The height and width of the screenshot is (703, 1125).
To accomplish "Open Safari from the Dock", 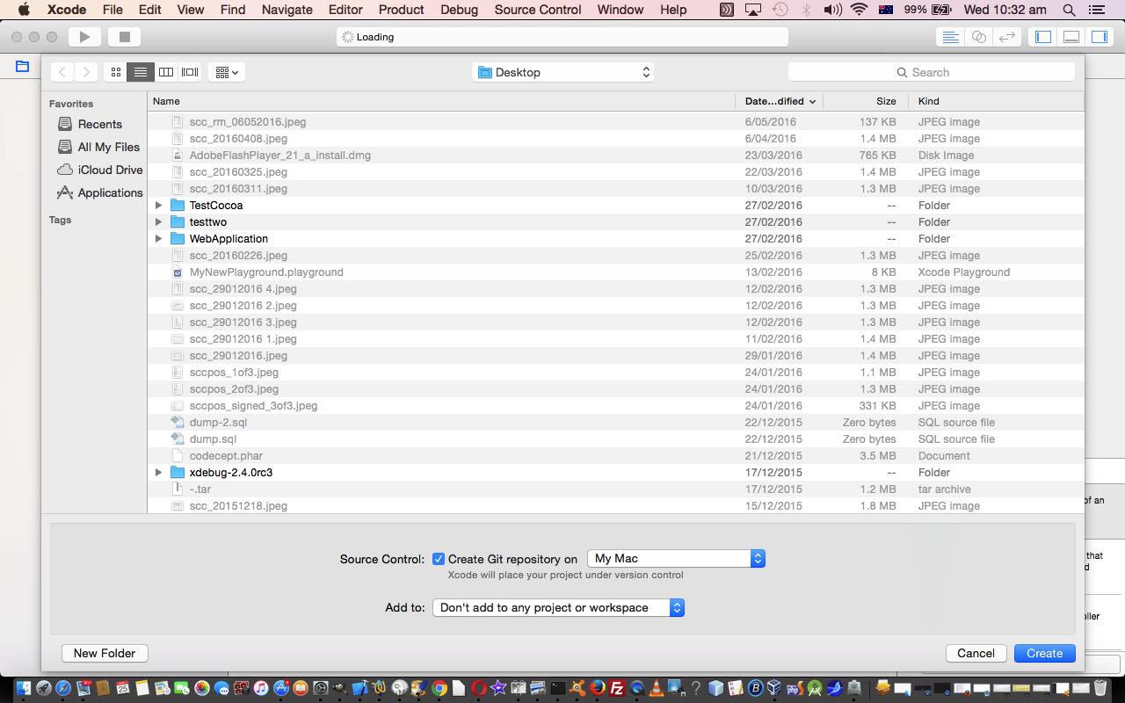I will click(x=63, y=688).
